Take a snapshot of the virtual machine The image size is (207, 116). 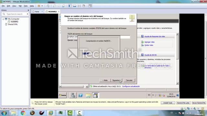tap(55, 6)
